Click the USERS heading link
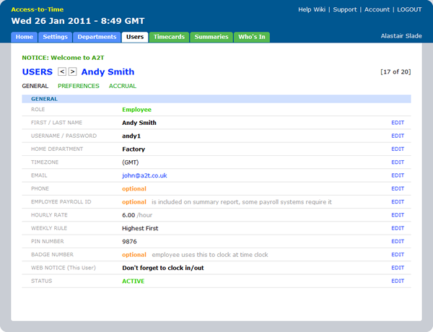Viewport: 433px width, 332px height. click(x=38, y=72)
